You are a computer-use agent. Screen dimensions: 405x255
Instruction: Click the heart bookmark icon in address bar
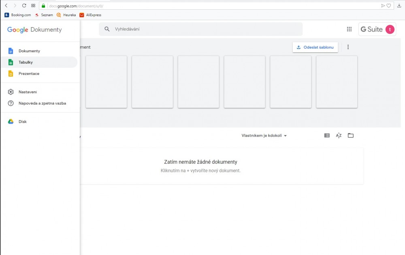(x=389, y=6)
